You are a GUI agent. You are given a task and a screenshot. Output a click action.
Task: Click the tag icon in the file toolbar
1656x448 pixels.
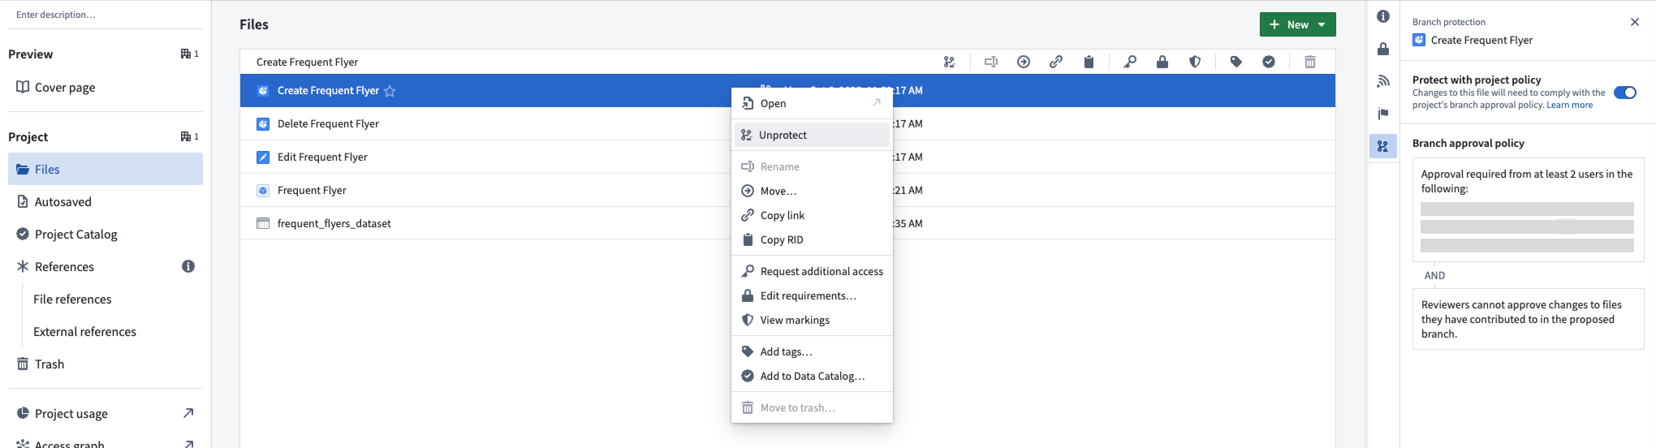point(1236,62)
